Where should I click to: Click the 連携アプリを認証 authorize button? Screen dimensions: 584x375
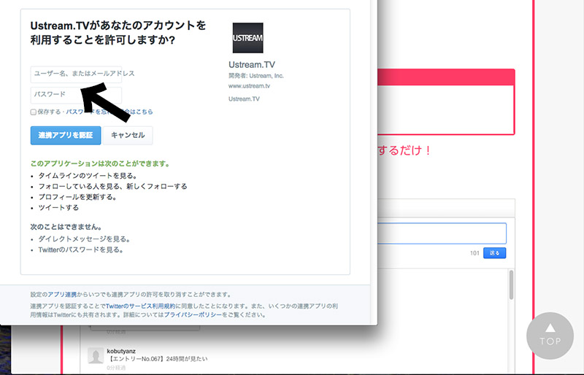click(66, 135)
